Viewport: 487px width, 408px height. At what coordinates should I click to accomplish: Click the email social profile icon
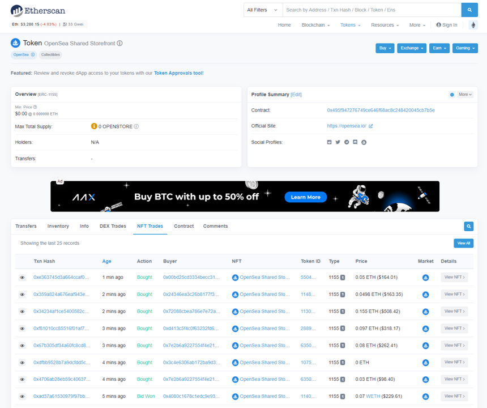[329, 142]
